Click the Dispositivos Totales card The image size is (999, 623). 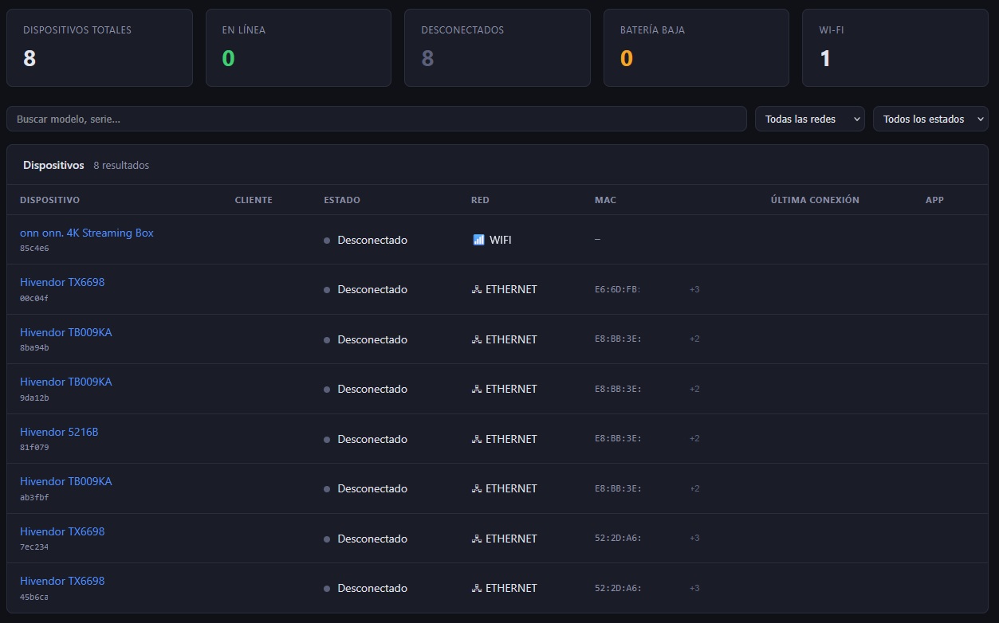click(x=100, y=48)
